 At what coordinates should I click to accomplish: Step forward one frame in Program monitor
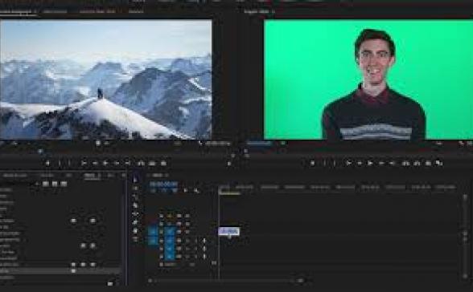[381, 164]
